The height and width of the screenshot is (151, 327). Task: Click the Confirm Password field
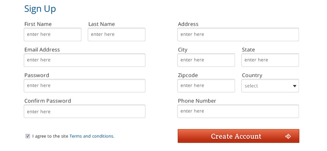[84, 111]
